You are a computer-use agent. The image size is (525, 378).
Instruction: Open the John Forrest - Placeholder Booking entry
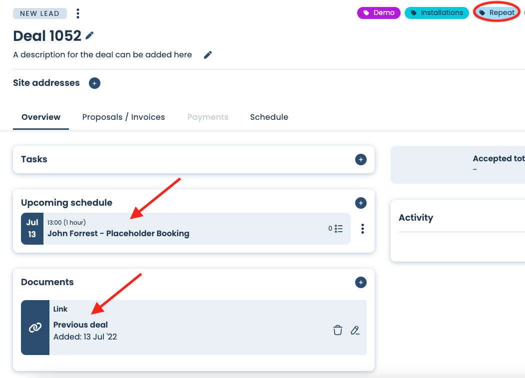click(118, 233)
